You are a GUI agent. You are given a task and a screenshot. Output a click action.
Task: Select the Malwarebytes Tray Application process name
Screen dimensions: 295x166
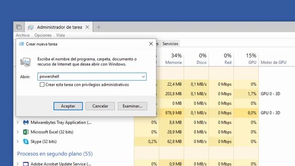[x=61, y=123]
